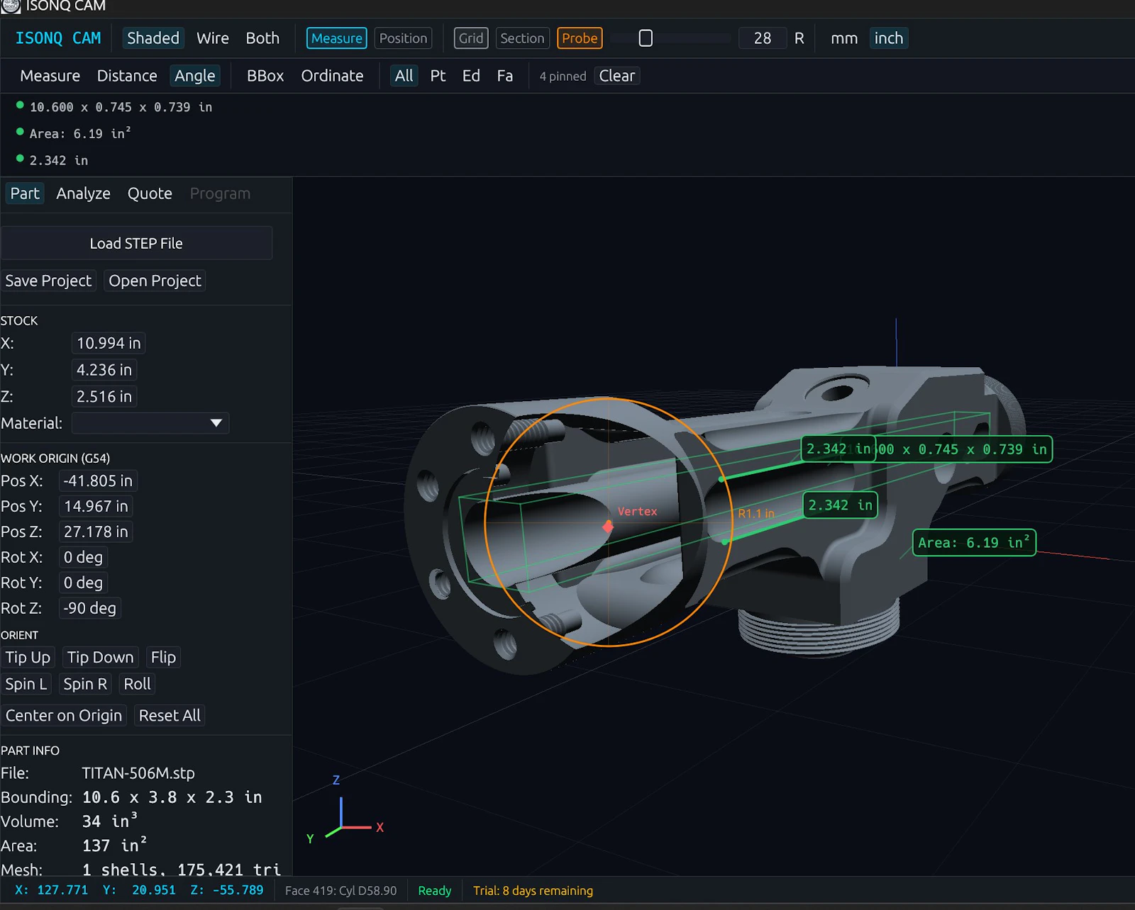Click the Rot Y field showing 0 deg
The height and width of the screenshot is (910, 1135).
(83, 583)
